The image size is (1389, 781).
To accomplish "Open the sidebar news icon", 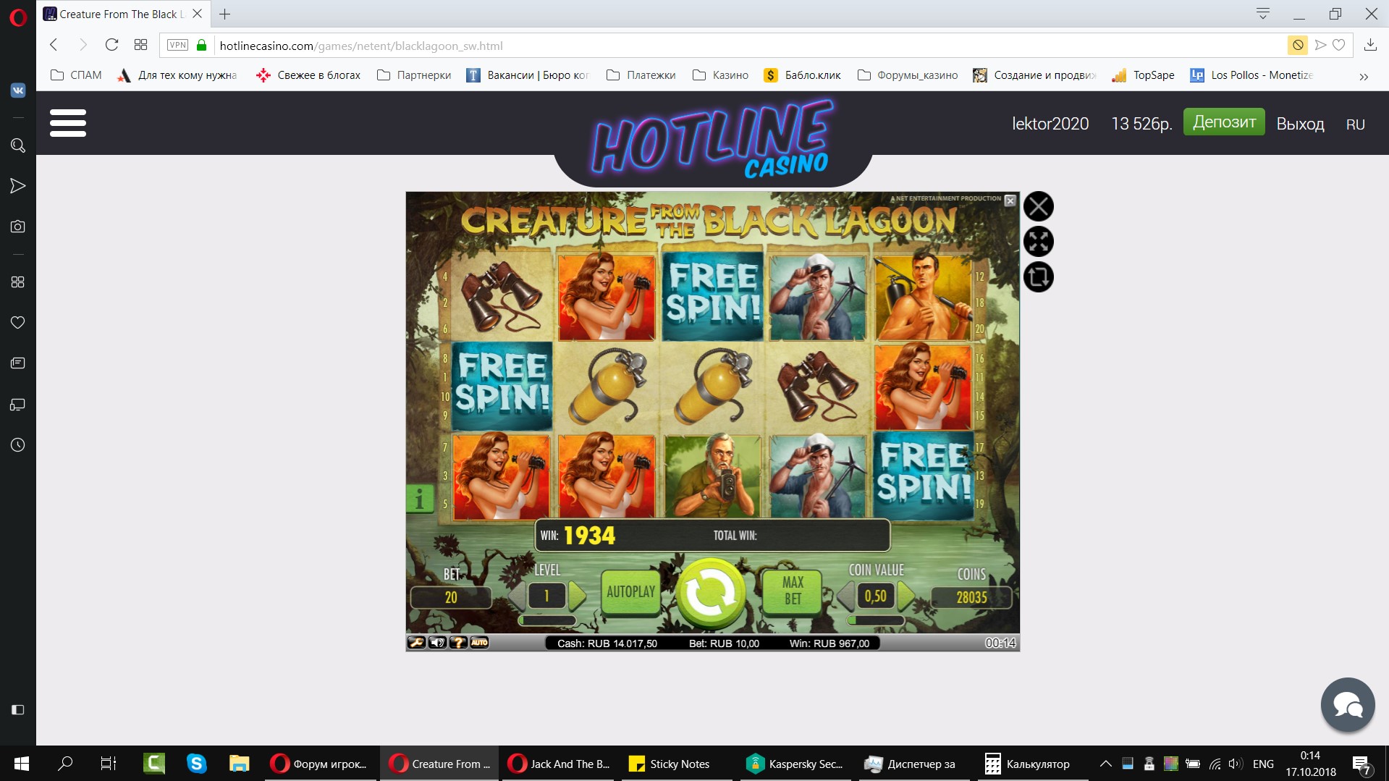I will (x=18, y=363).
